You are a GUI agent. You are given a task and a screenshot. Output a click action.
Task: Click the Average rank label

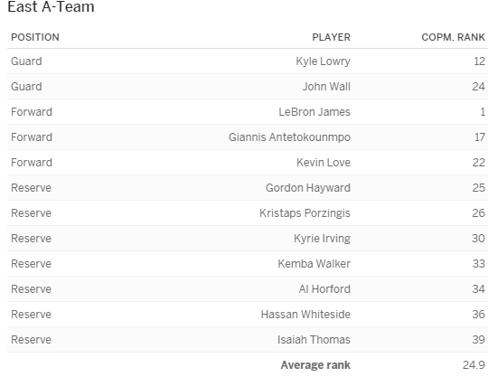(x=315, y=365)
